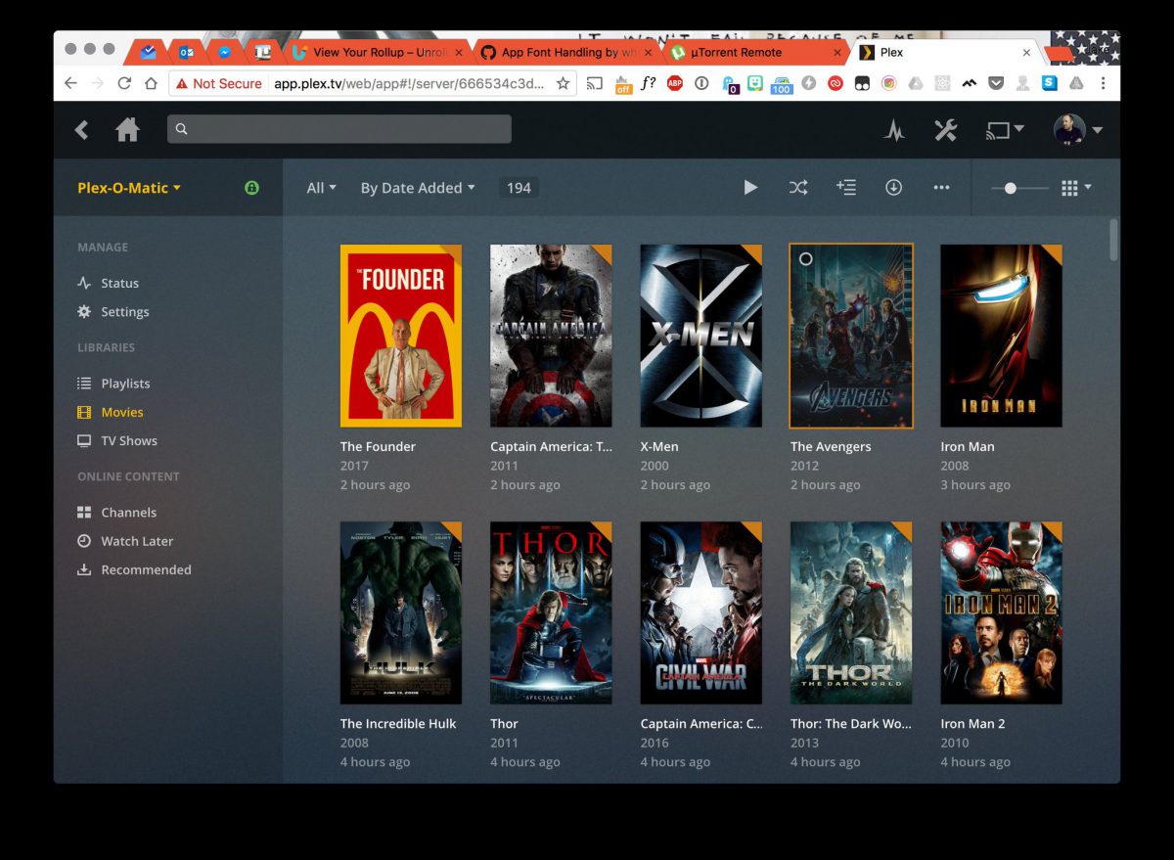
Task: Expand the view mode dropdown arrow
Action: tap(1088, 187)
